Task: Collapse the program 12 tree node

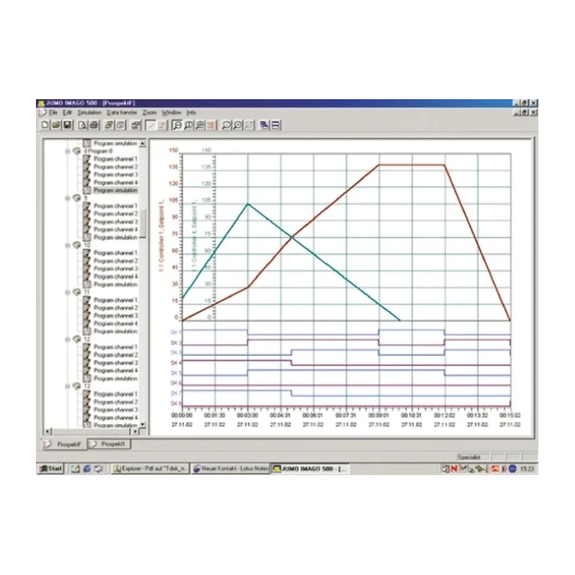Action: point(68,339)
